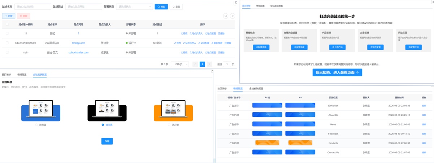Select page 1 in the pagination
This screenshot has height=163, width=434.
click(x=202, y=64)
